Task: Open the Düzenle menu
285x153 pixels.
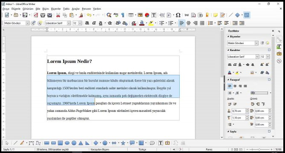Action: [16, 8]
